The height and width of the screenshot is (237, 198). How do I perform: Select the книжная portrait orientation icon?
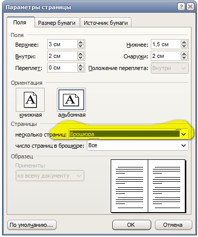point(30,99)
